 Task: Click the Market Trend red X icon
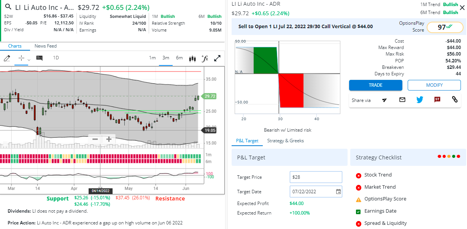[358, 188]
